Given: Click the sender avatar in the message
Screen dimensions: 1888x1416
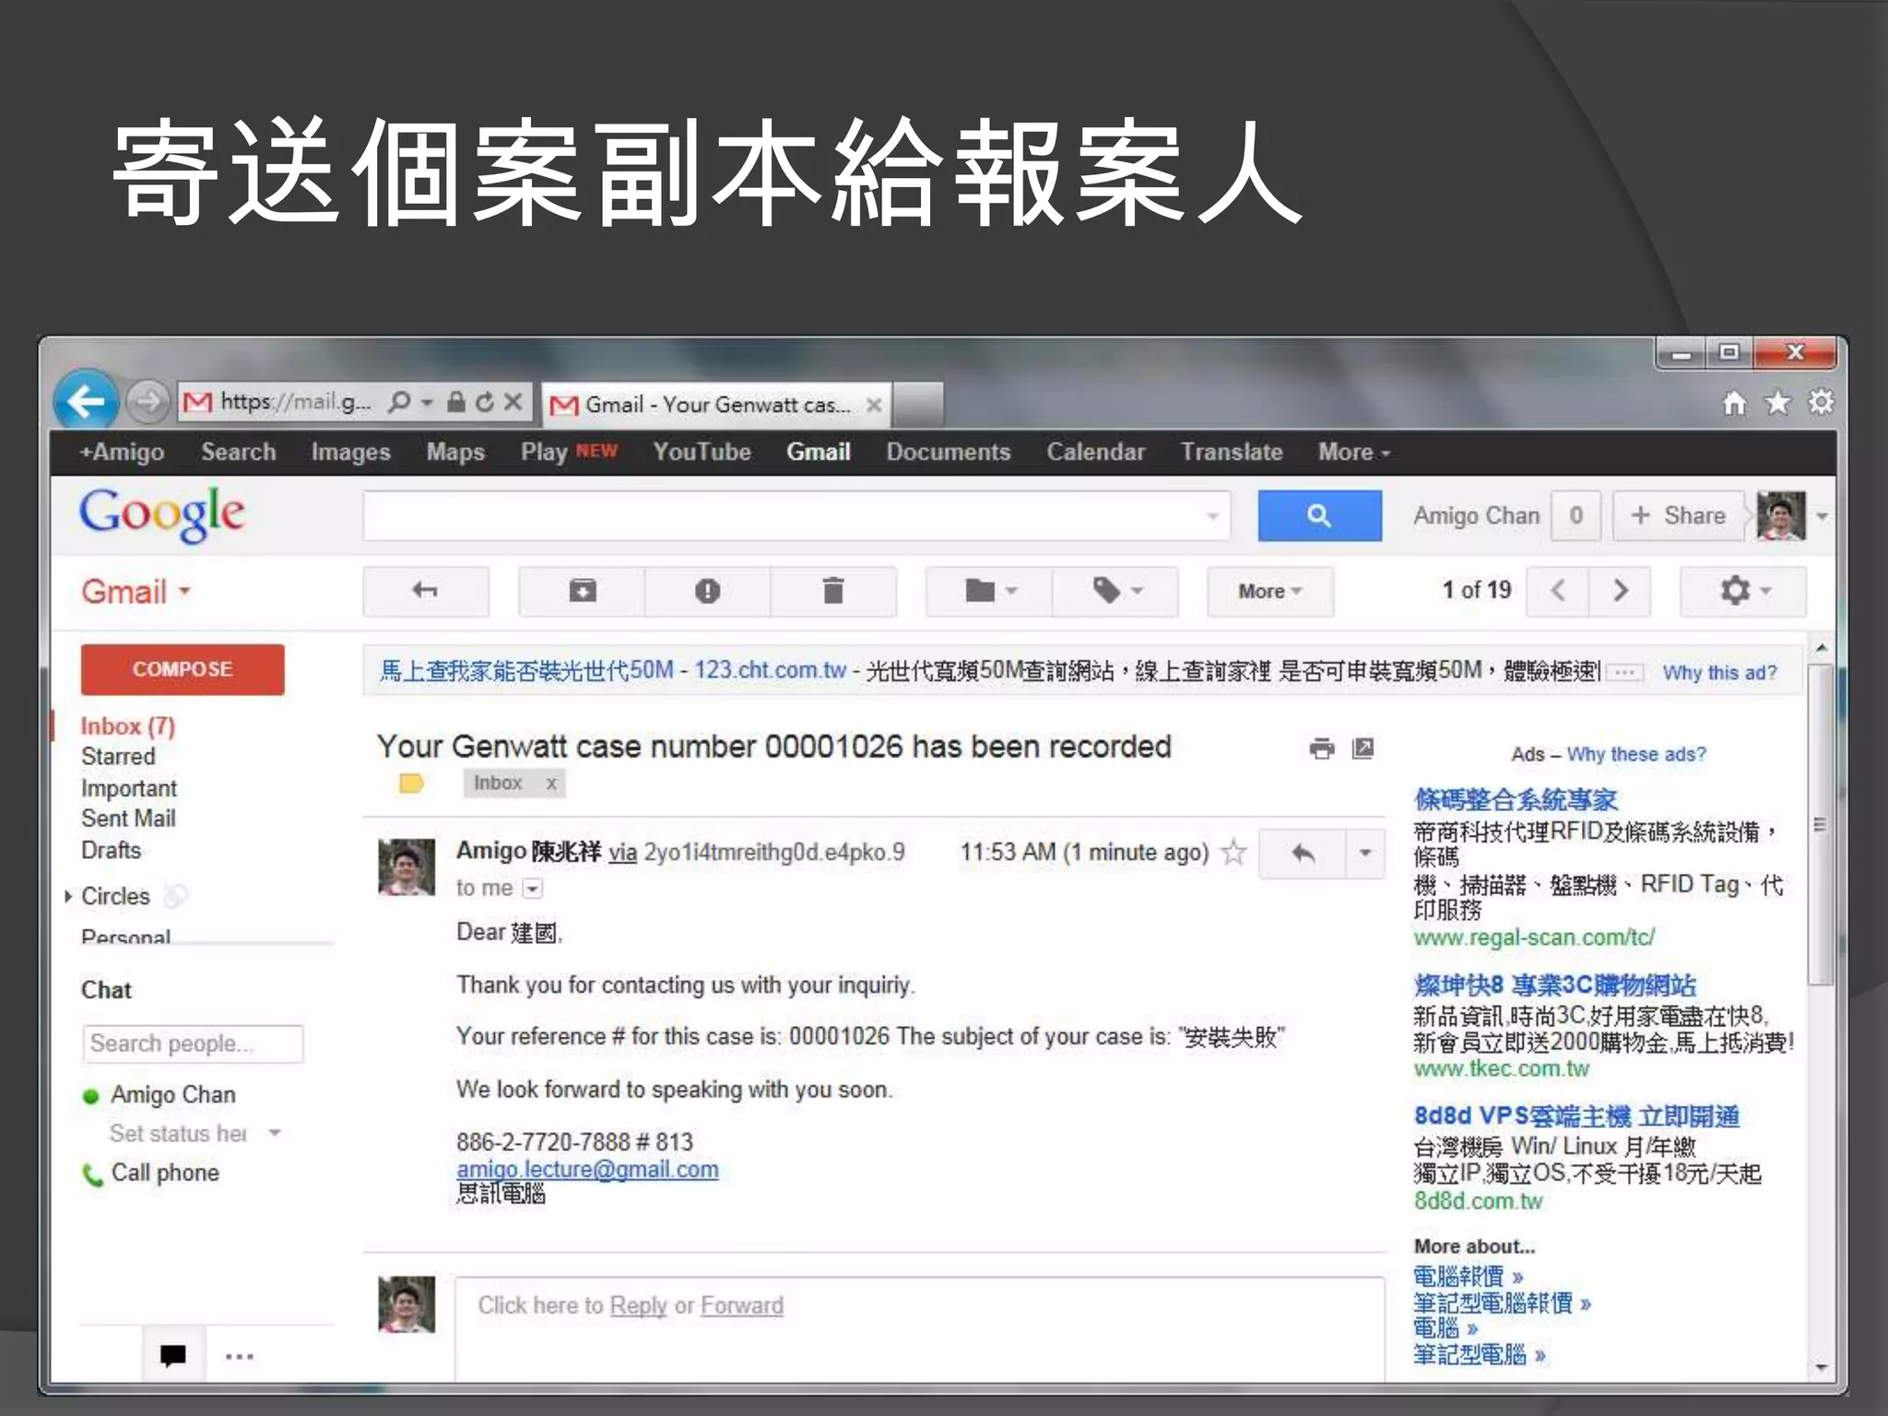Looking at the screenshot, I should 407,867.
